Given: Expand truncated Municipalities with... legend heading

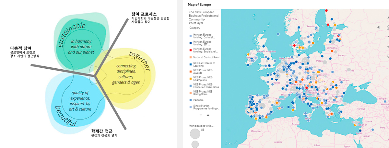Looking at the screenshot, I should (x=201, y=125).
